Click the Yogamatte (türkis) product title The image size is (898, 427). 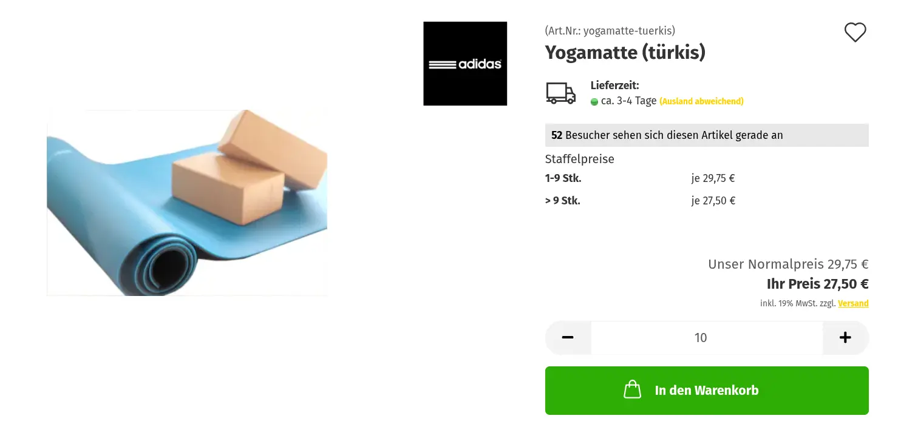625,52
